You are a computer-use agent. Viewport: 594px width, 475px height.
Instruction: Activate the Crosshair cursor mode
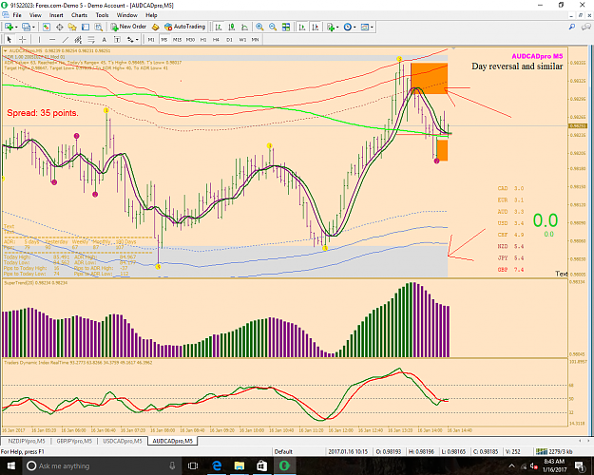[23, 39]
